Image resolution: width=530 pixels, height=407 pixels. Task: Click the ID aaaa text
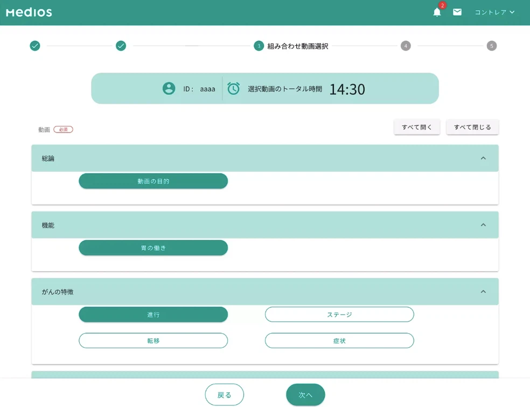point(199,89)
